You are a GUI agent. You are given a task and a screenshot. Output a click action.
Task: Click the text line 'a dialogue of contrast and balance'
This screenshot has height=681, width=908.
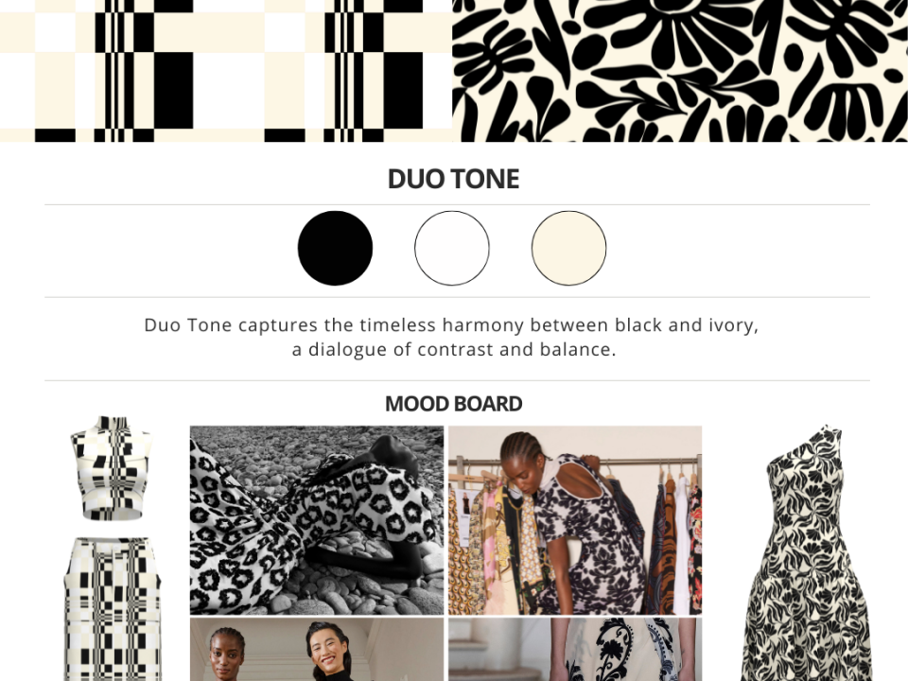click(x=452, y=350)
